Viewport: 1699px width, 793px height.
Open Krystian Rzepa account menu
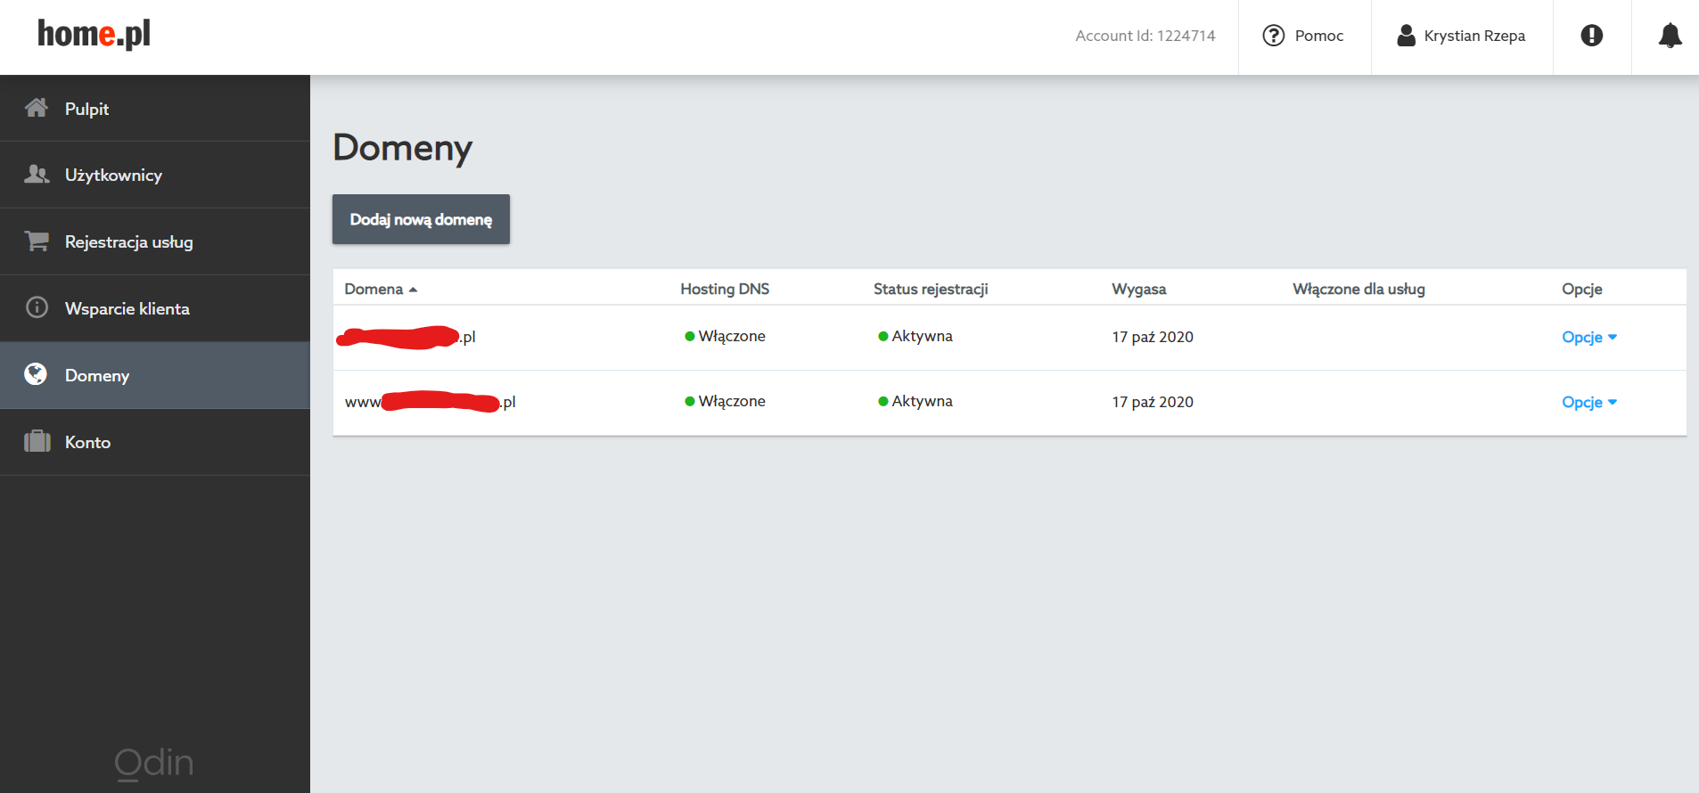tap(1462, 36)
